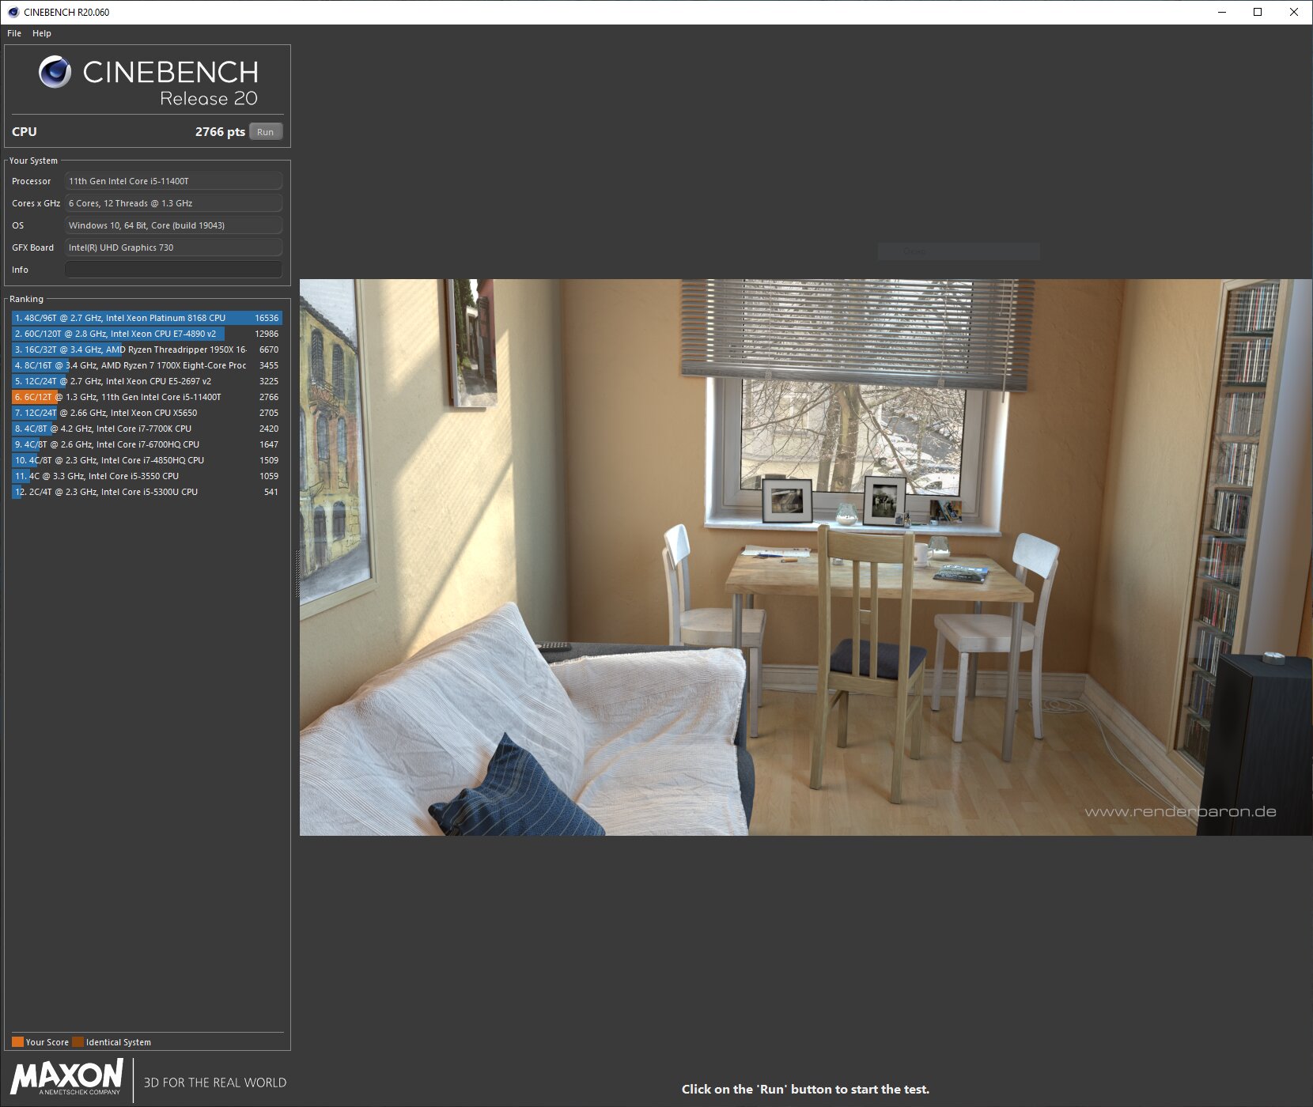Click the empty Info input field
Viewport: 1313px width, 1107px height.
click(x=173, y=270)
